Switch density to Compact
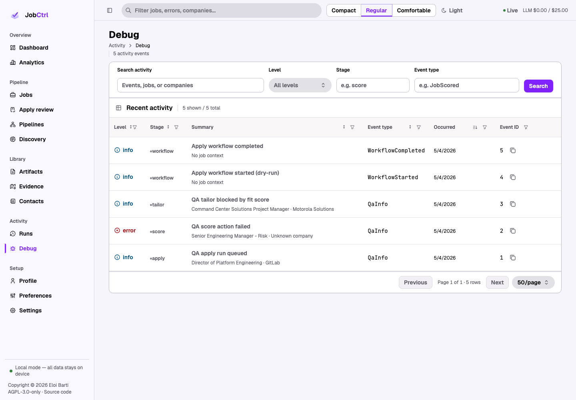Screen dimensions: 576x400 click(x=344, y=10)
